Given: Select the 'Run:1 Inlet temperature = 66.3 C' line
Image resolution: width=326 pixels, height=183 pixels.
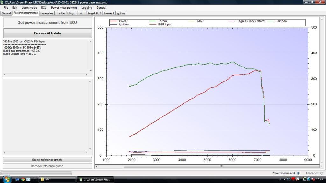Looking at the screenshot, I should coord(21,51).
